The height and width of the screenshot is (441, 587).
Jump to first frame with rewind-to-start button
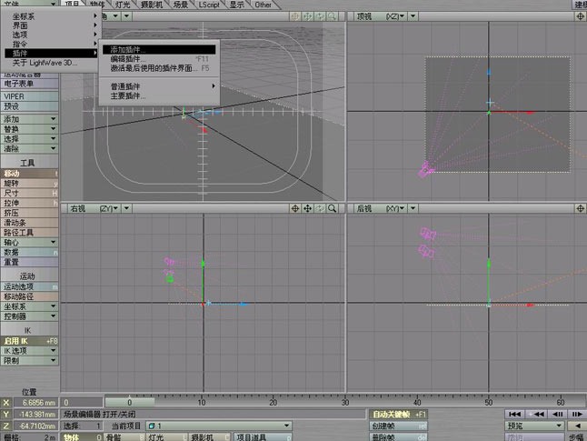pos(515,414)
